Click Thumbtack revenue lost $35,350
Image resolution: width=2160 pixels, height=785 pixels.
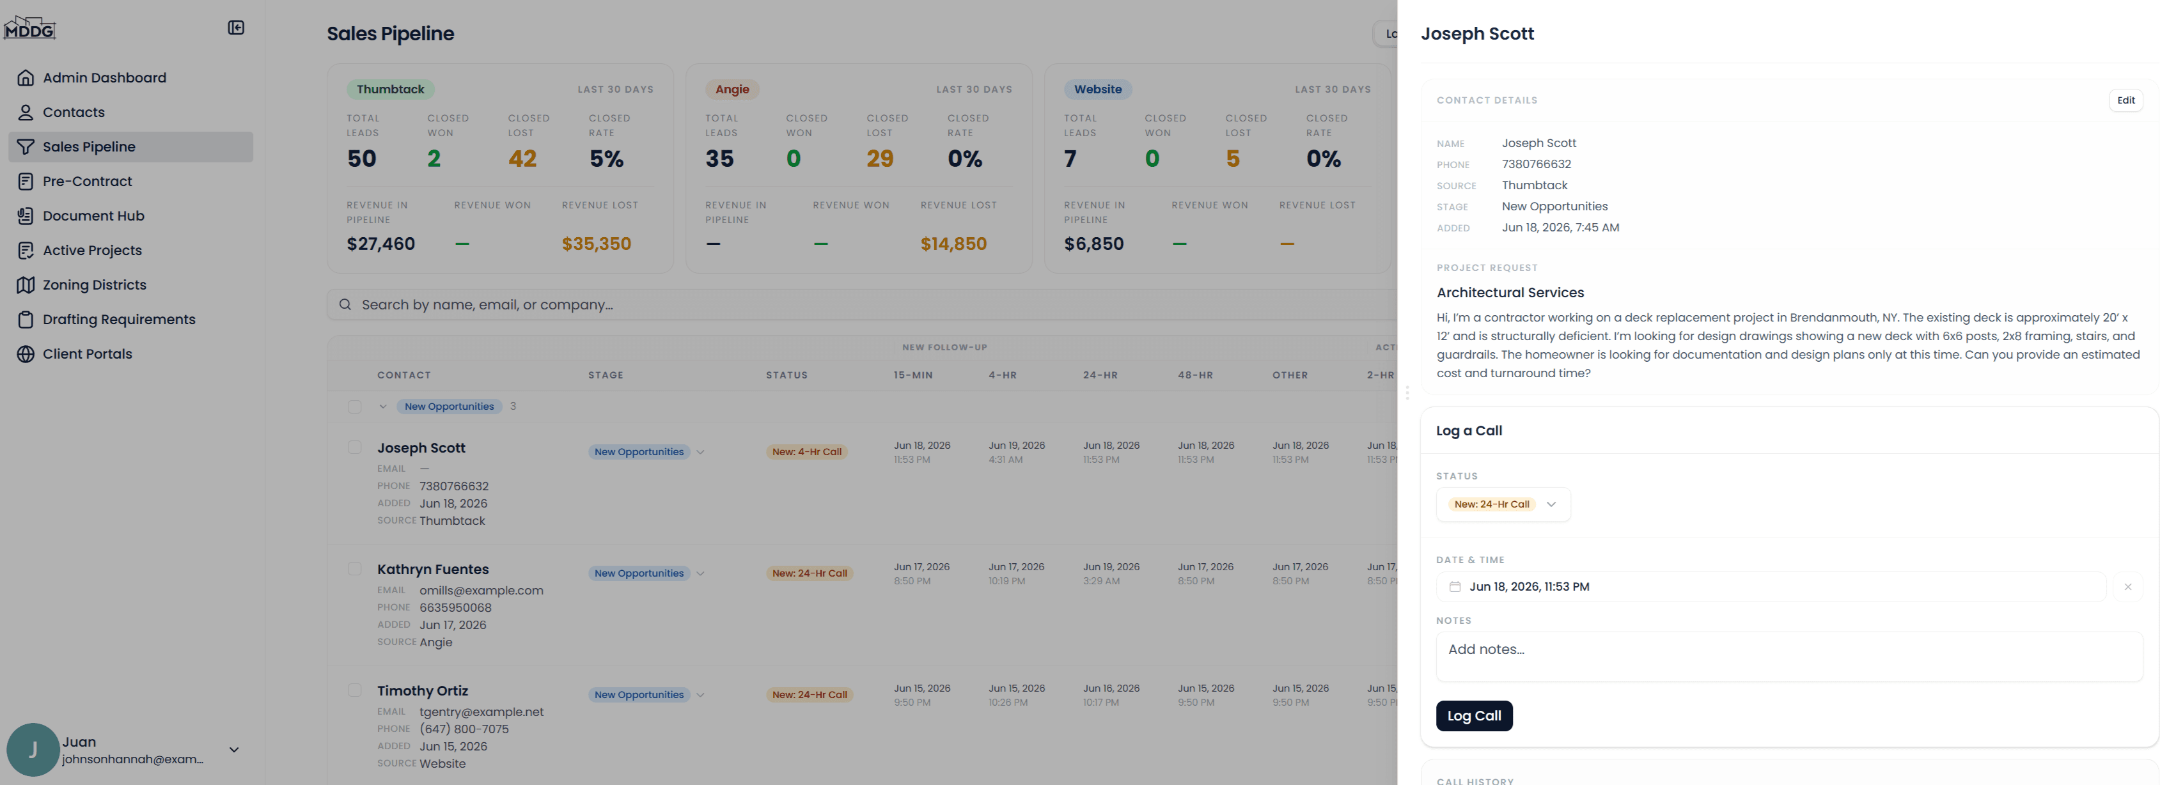(596, 244)
